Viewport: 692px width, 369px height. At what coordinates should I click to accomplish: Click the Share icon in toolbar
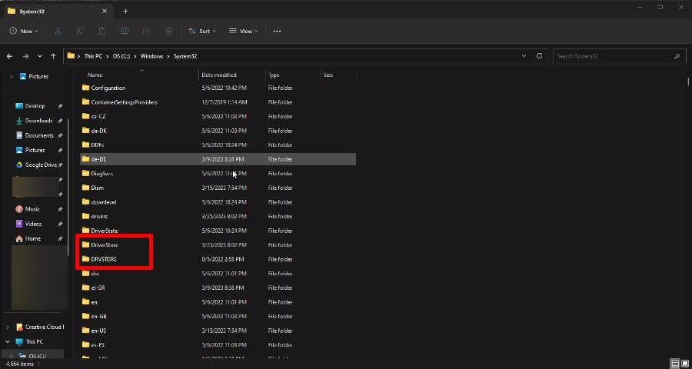point(147,31)
